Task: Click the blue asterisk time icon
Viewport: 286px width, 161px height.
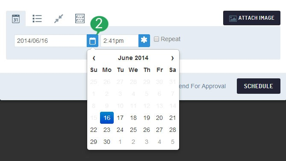Action: 144,41
